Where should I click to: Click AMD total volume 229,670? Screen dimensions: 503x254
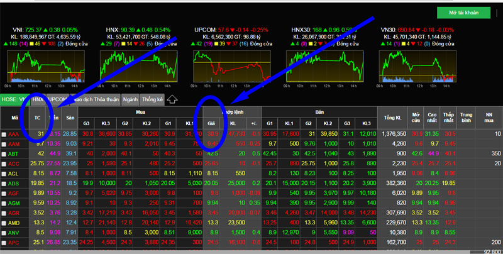(x=397, y=223)
